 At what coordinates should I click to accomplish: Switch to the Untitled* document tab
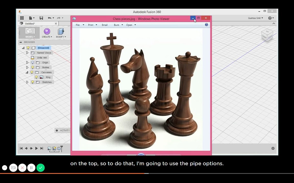point(30,24)
